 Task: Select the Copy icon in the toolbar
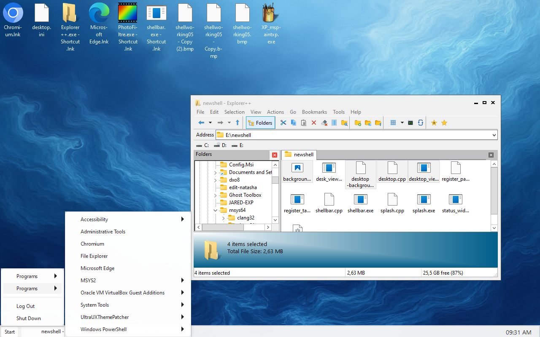click(x=294, y=123)
